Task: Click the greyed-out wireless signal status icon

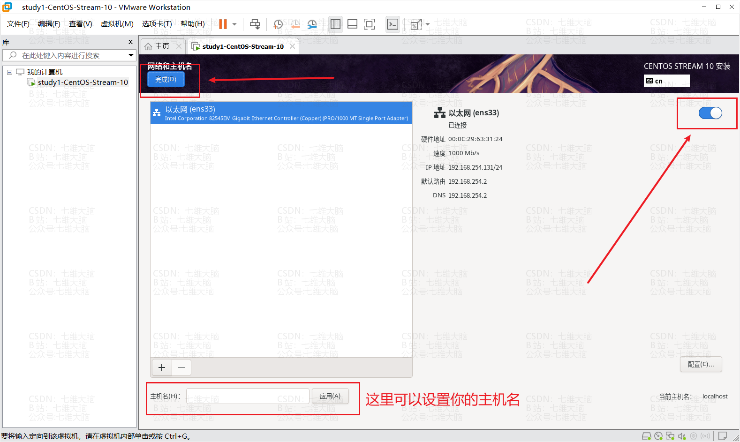Action: click(x=705, y=436)
